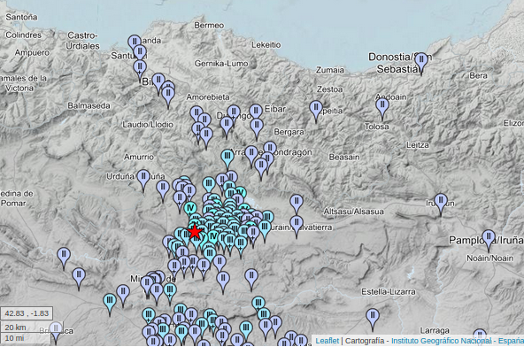Click the Tolosa place label
This screenshot has width=524, height=347.
click(x=377, y=127)
